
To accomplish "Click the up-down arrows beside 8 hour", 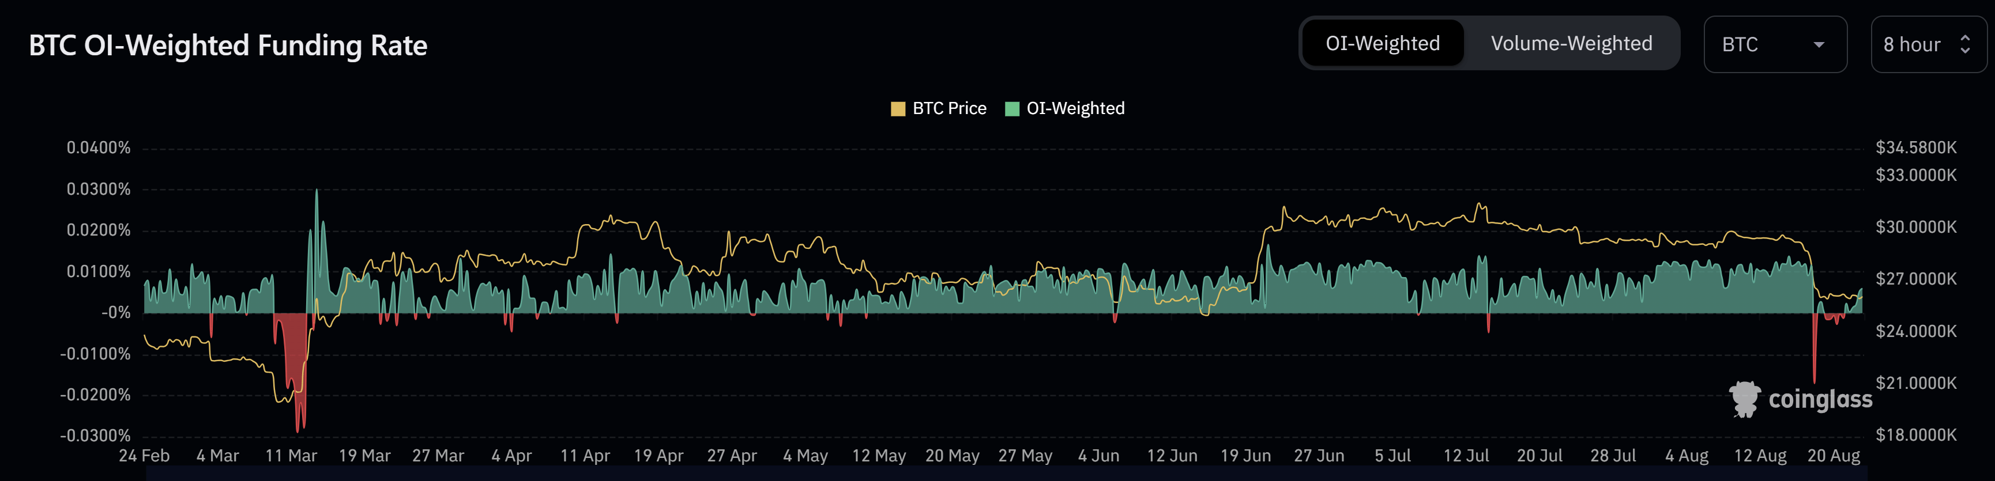I will [1965, 45].
